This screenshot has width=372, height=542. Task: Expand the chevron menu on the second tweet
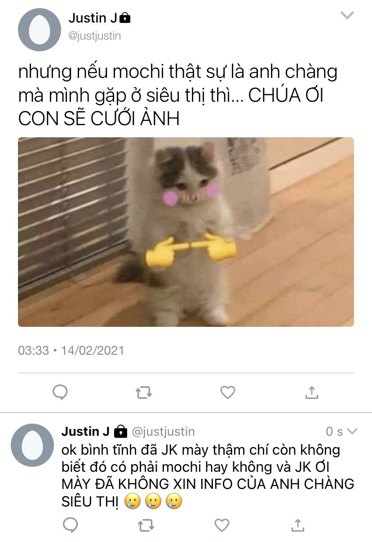pos(352,431)
